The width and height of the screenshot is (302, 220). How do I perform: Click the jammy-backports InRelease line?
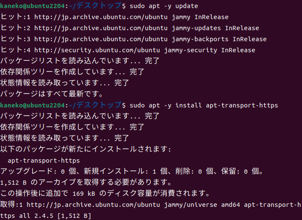click(x=133, y=39)
